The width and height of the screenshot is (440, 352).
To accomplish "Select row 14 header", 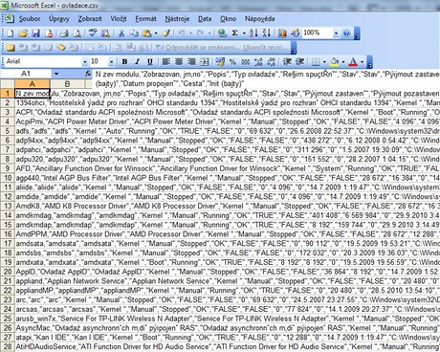I will click(8, 215).
